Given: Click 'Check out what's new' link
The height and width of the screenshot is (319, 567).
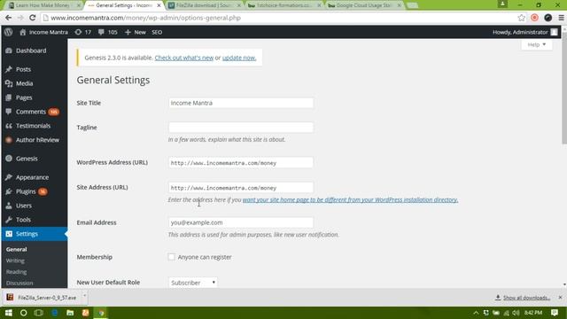Looking at the screenshot, I should 184,58.
